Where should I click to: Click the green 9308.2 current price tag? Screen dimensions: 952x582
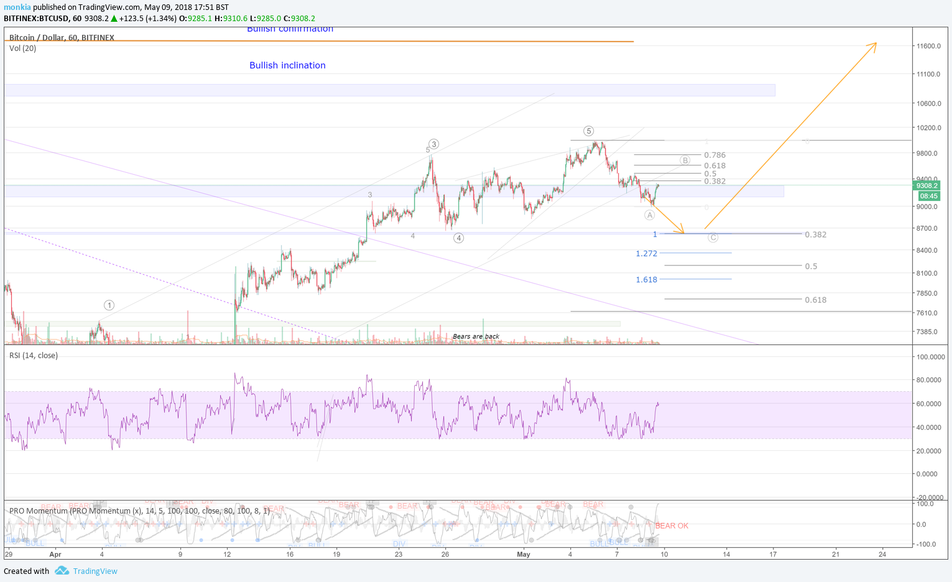pyautogui.click(x=927, y=186)
